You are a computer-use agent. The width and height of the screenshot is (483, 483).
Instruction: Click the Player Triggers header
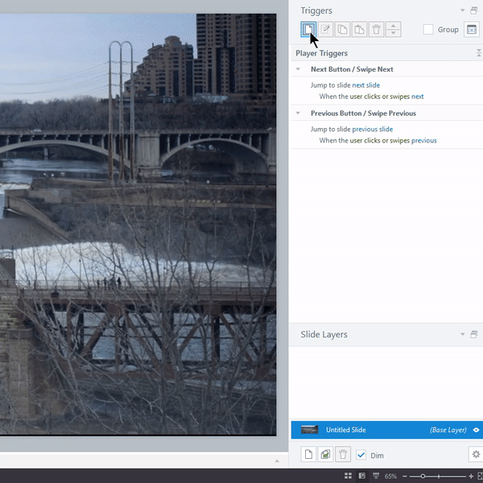(x=321, y=53)
